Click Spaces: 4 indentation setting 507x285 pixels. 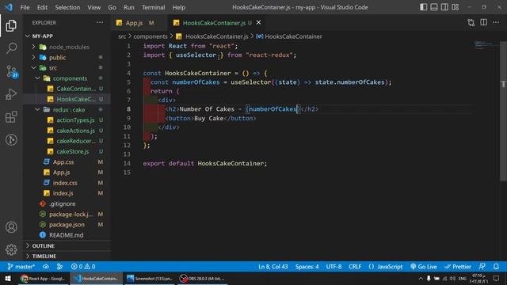[307, 267]
